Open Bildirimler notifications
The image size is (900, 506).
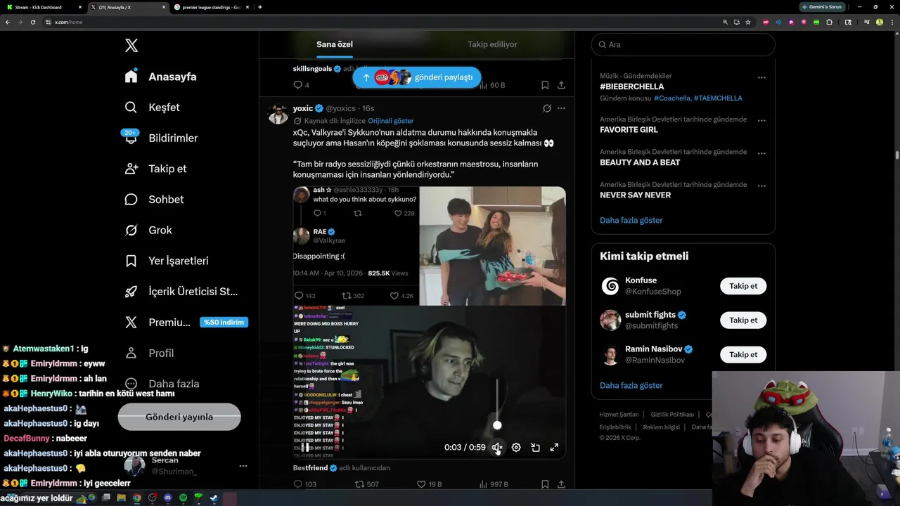click(161, 138)
